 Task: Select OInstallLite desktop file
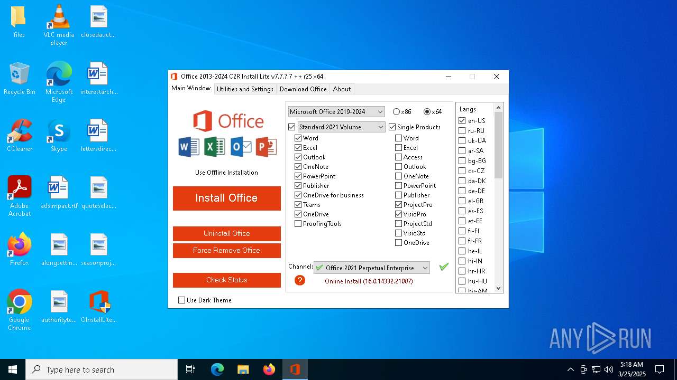pos(99,307)
